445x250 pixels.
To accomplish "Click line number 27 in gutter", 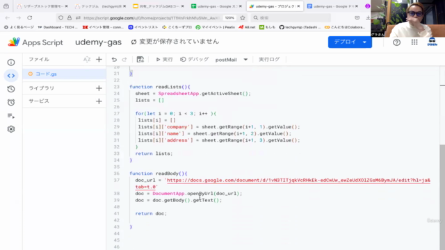I will (x=116, y=113).
